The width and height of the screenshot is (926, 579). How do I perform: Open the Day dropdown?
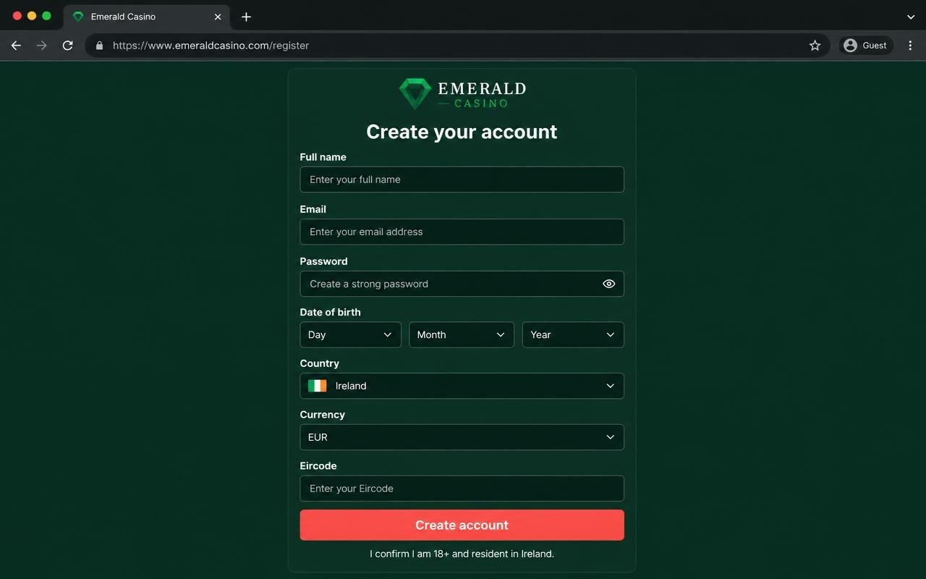click(x=350, y=334)
